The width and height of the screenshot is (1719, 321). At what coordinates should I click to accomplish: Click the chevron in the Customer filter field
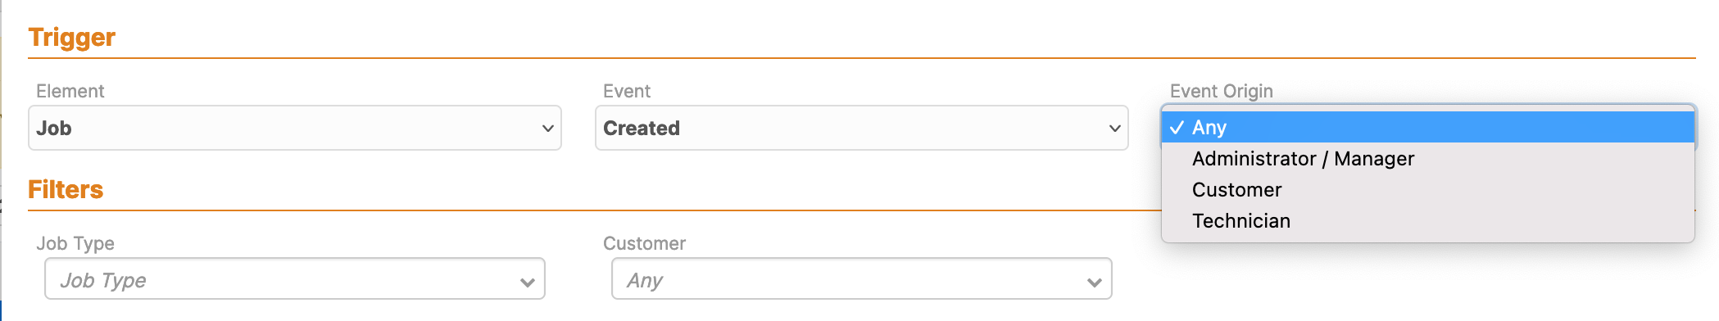point(1094,283)
